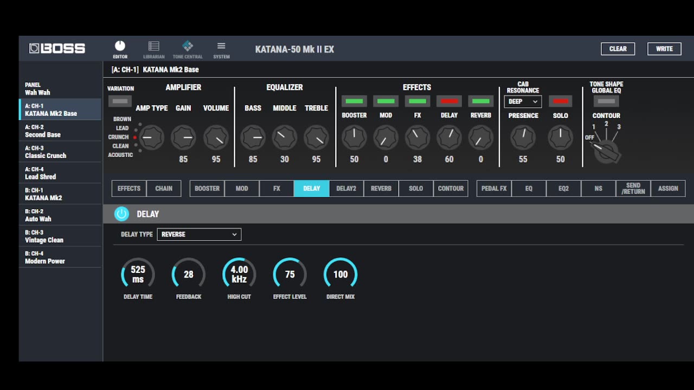This screenshot has width=694, height=390.
Task: Switch to the PEDAL FX tab
Action: [494, 188]
